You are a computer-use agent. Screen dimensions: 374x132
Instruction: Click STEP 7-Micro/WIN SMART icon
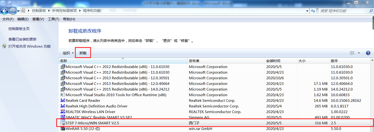(63, 123)
